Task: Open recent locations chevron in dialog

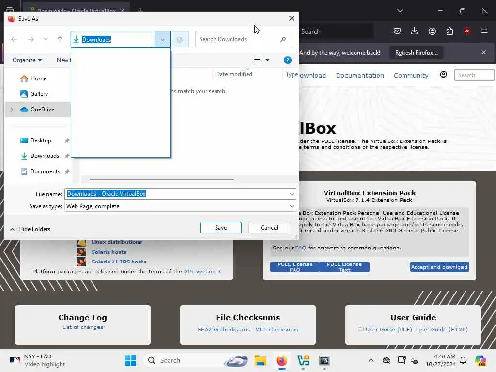Action: [x=46, y=39]
